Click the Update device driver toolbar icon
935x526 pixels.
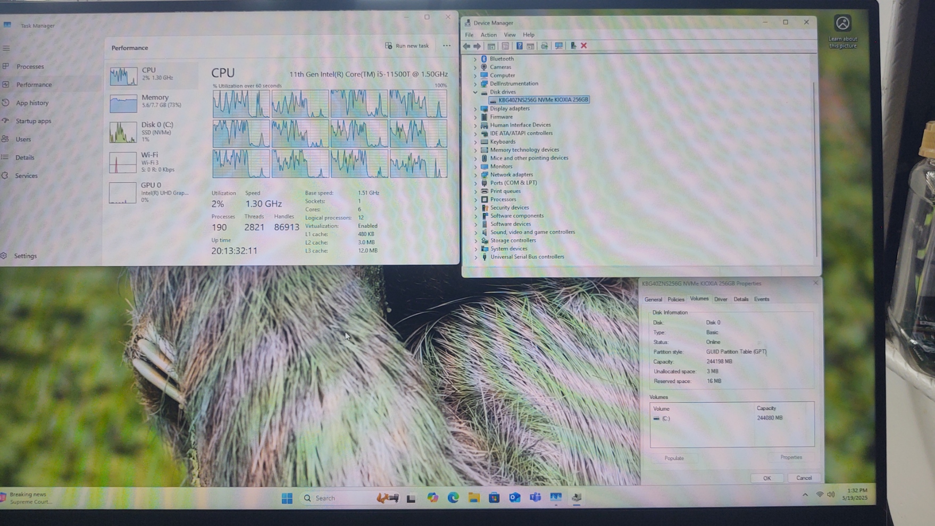(x=573, y=46)
